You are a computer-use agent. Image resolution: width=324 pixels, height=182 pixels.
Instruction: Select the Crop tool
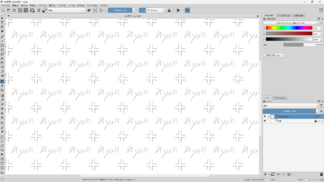(2, 91)
